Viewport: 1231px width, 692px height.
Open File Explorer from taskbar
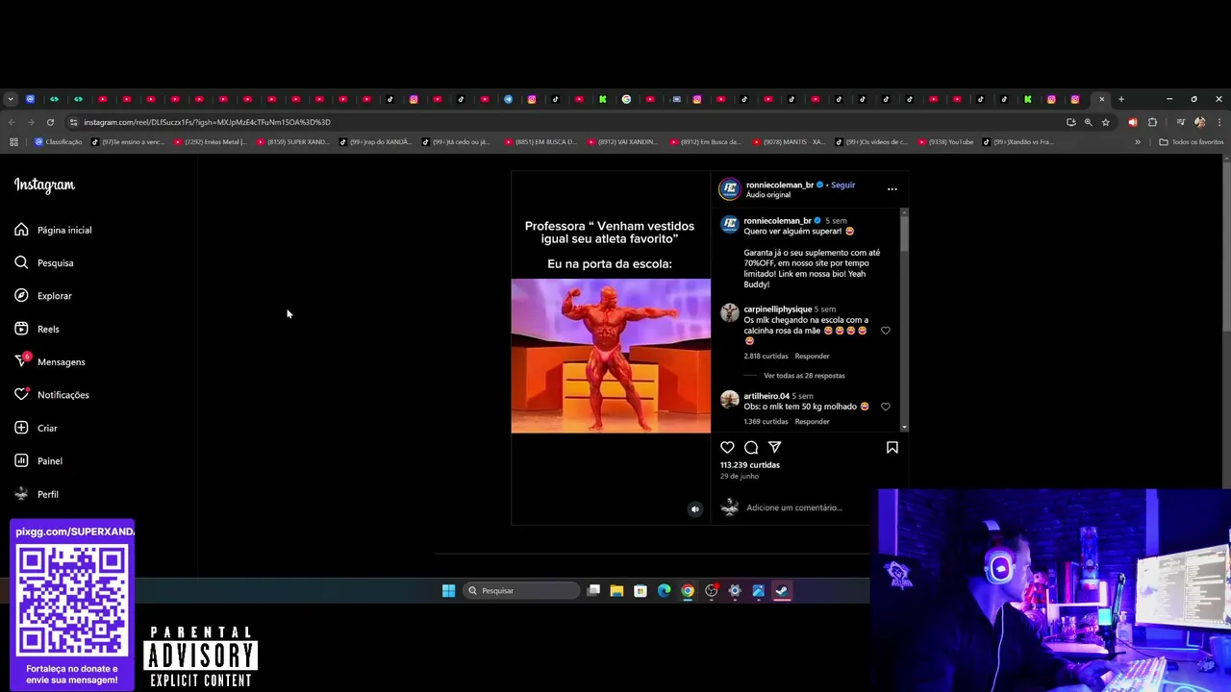tap(616, 591)
